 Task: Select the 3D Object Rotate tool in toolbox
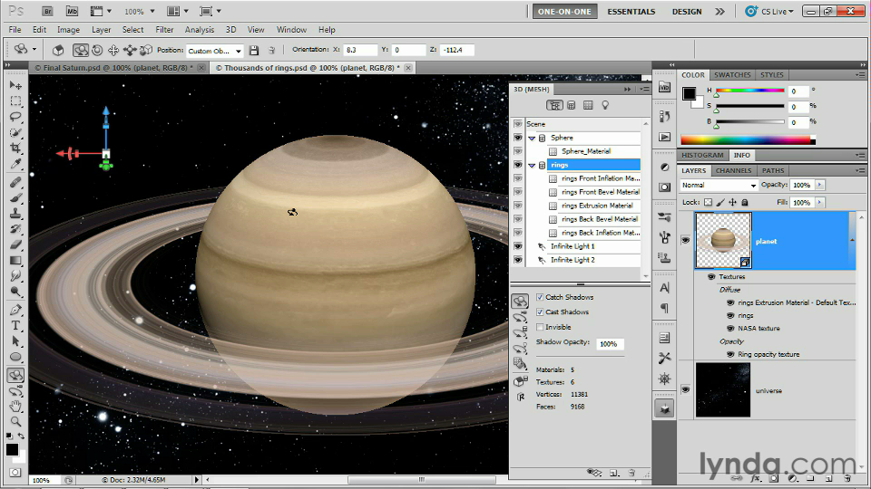pyautogui.click(x=15, y=375)
